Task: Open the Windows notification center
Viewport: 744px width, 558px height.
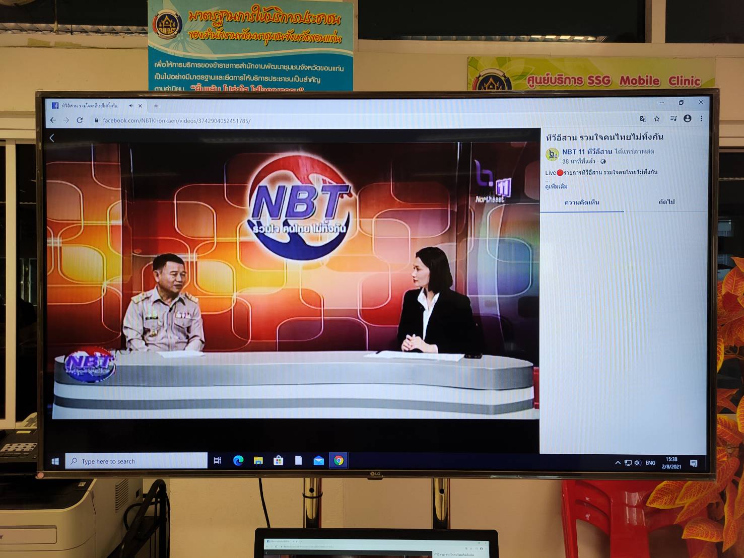Action: 694,463
